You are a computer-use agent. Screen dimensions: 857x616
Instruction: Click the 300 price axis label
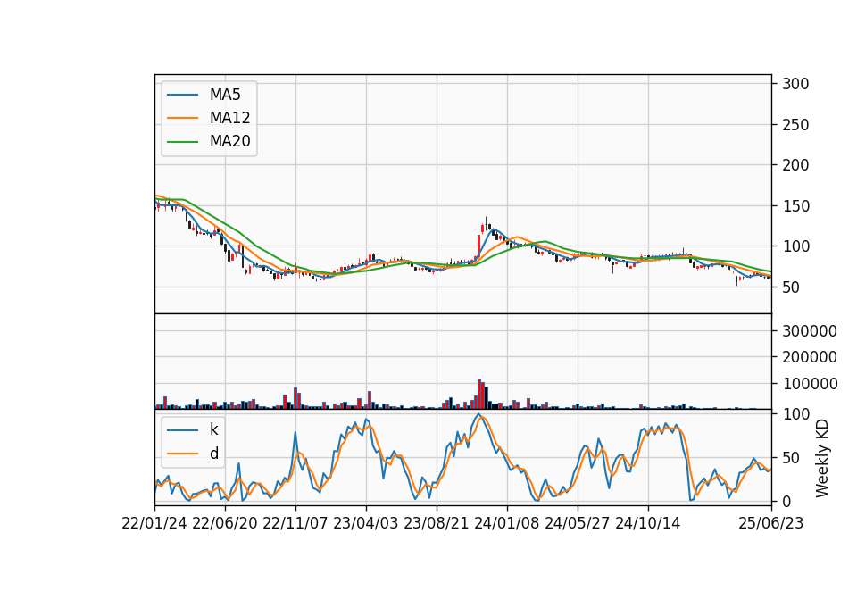[x=795, y=84]
